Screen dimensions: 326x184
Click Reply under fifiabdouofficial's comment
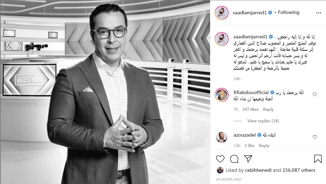268,109
